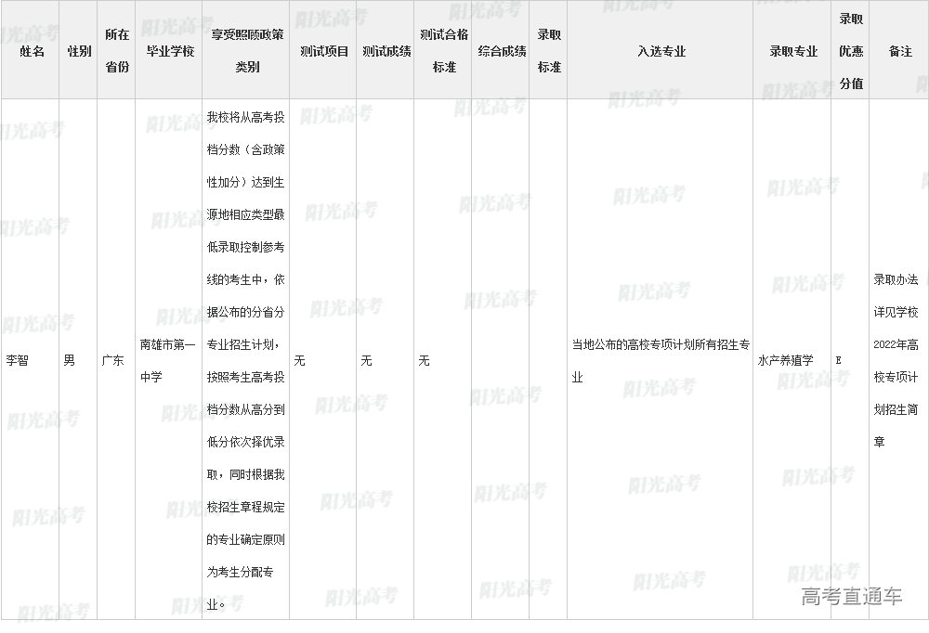Click the gender cell 男
Viewport: 929px width, 633px height.
[69, 360]
